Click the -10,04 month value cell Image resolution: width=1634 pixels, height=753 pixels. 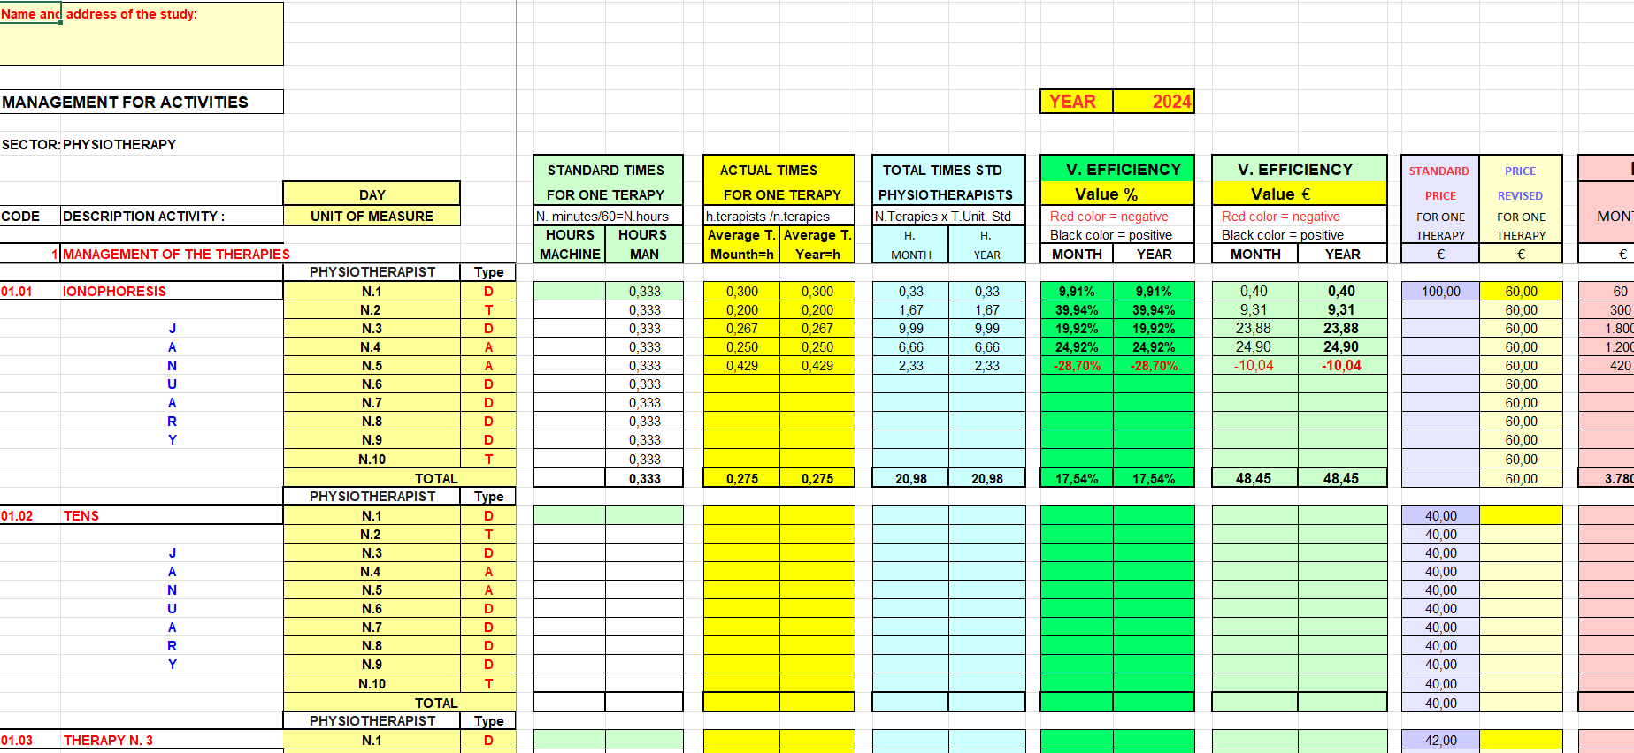(x=1254, y=365)
